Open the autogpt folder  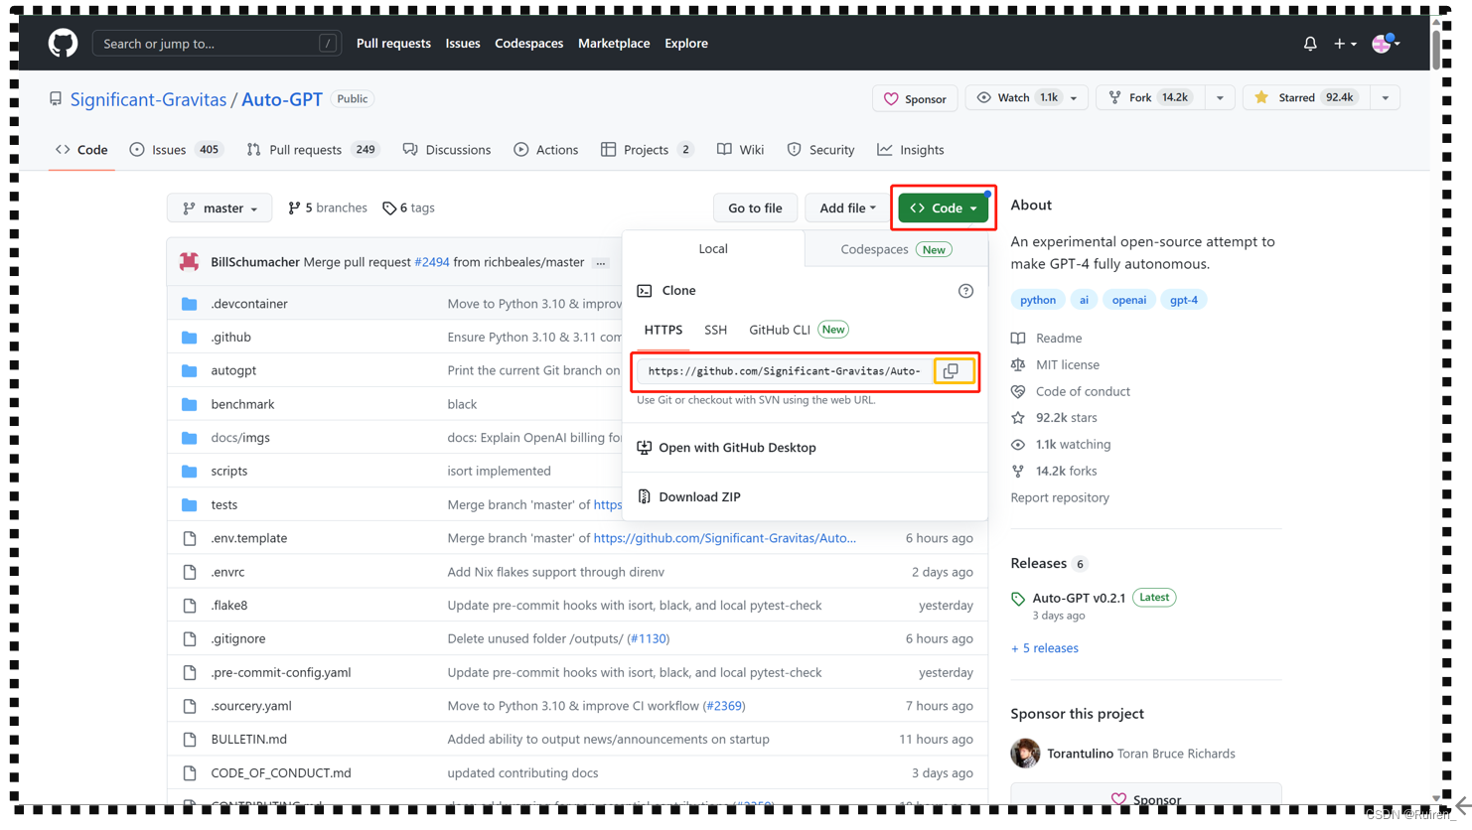(x=233, y=370)
